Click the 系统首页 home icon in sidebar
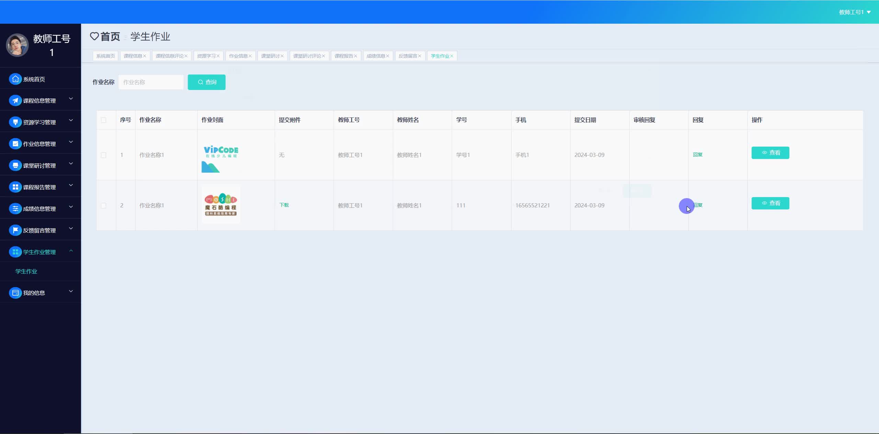879x434 pixels. pyautogui.click(x=15, y=79)
